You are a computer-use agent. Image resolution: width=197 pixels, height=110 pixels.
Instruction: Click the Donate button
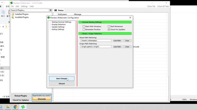42,99
